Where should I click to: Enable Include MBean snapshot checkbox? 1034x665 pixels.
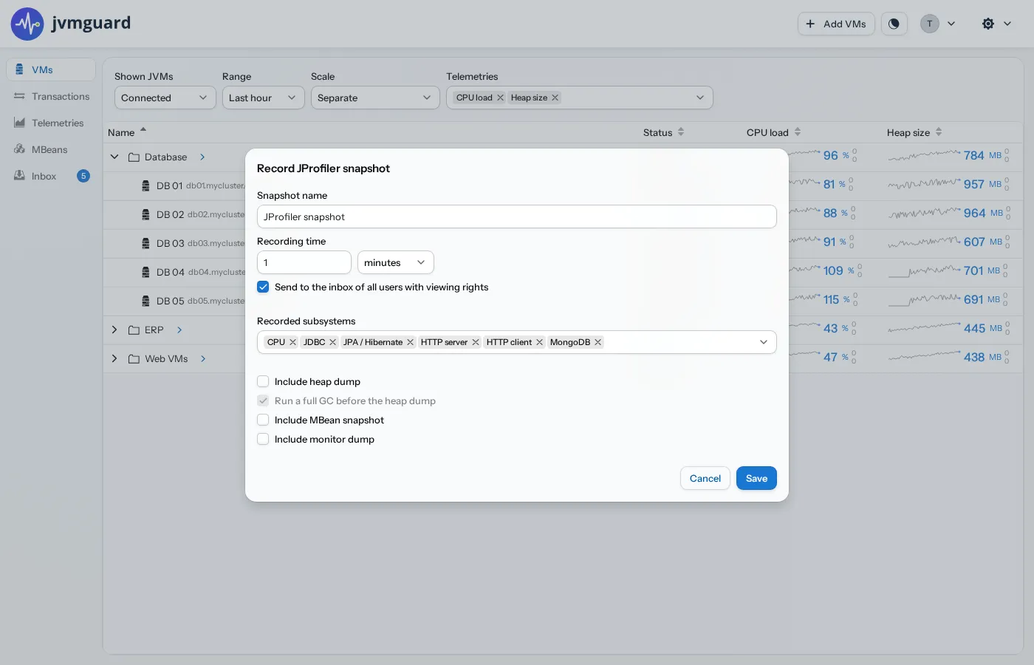pos(263,420)
